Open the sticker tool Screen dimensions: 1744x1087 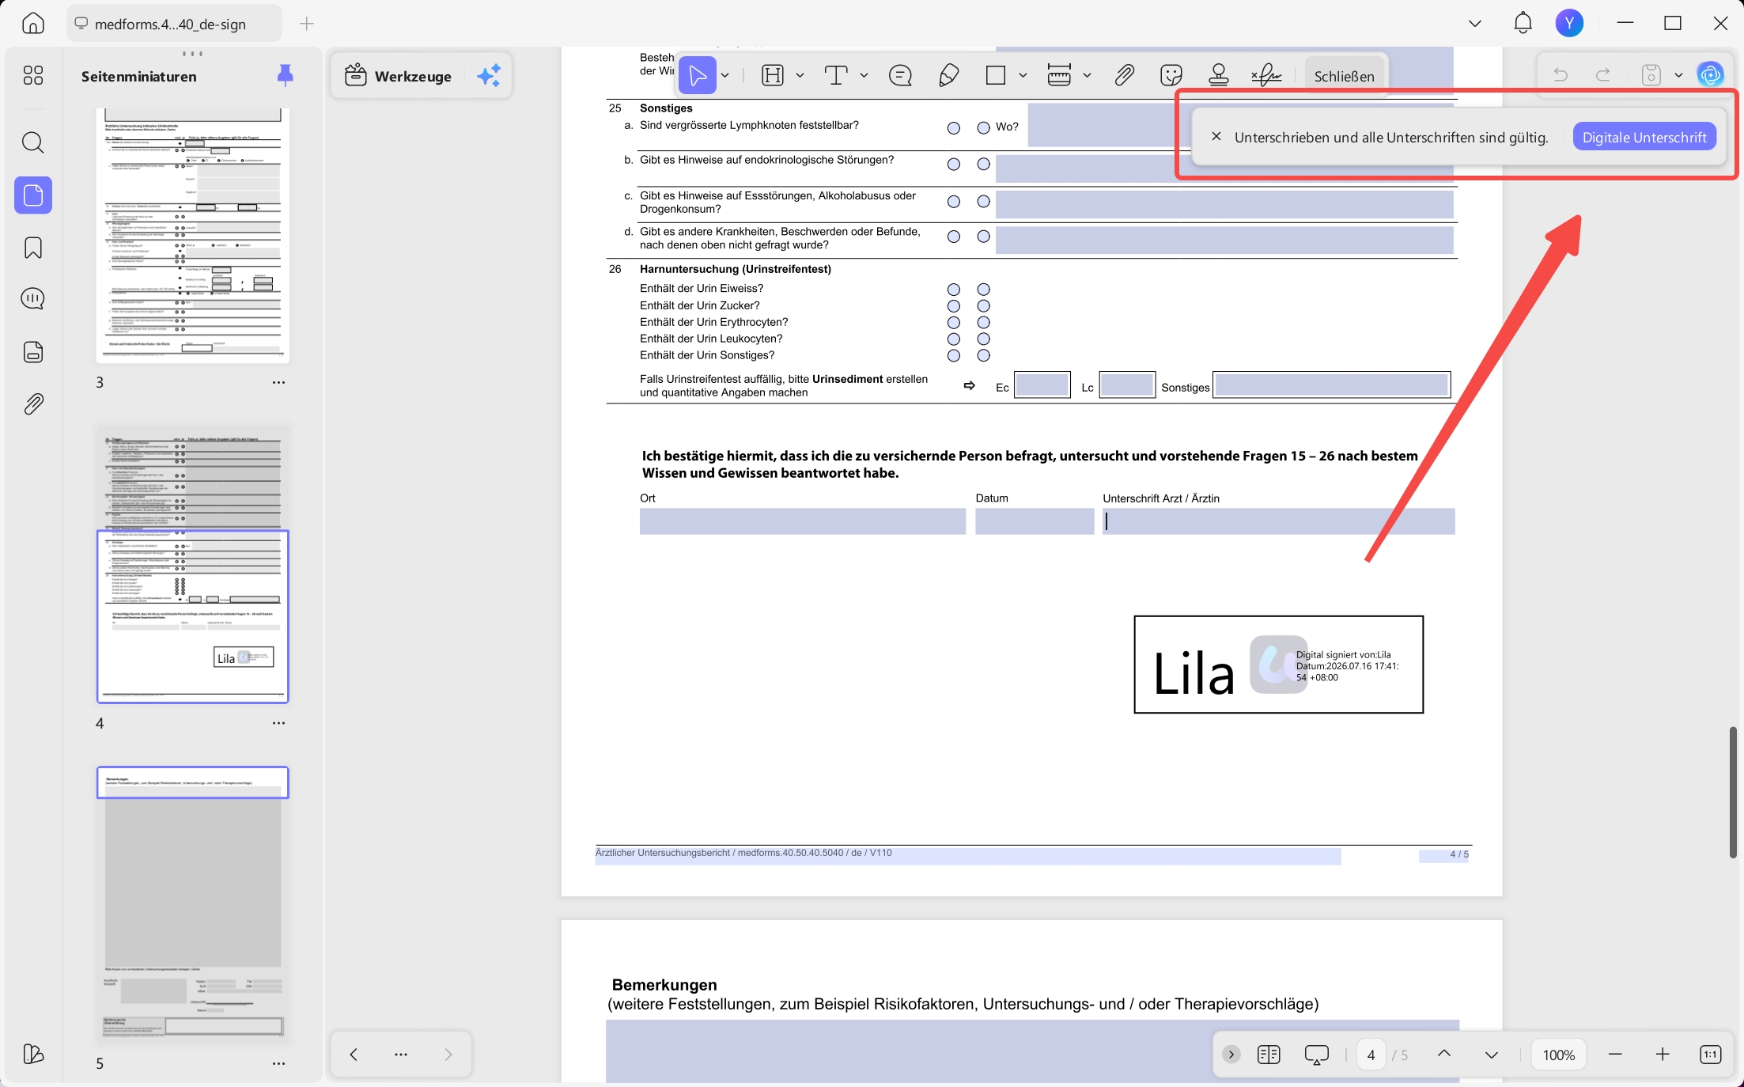(1171, 76)
